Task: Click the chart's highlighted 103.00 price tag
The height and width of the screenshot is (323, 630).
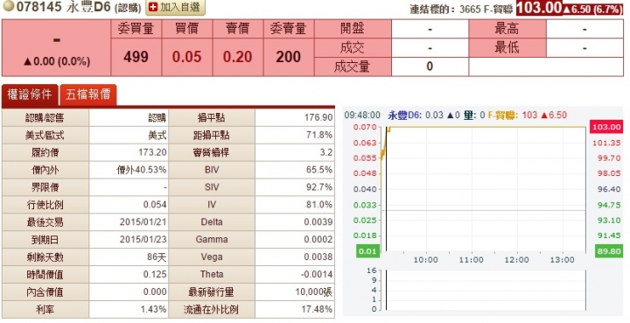Action: 606,127
